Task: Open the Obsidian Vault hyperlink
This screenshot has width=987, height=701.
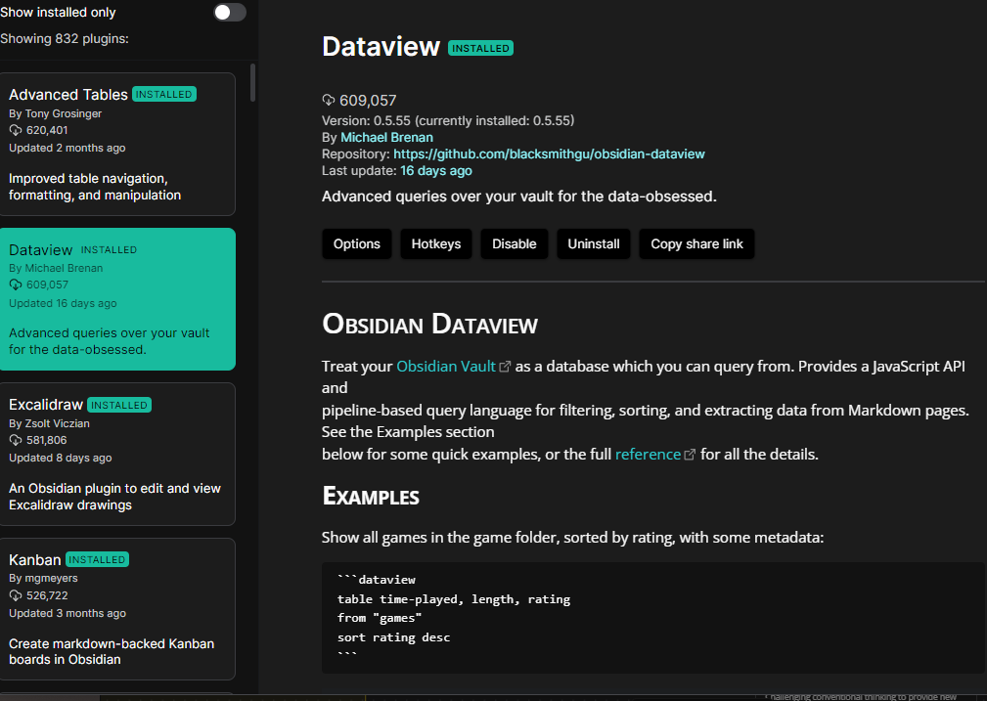Action: click(x=446, y=366)
